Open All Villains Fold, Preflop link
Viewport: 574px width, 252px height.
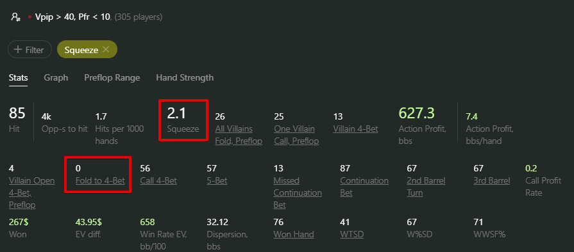[x=239, y=135]
